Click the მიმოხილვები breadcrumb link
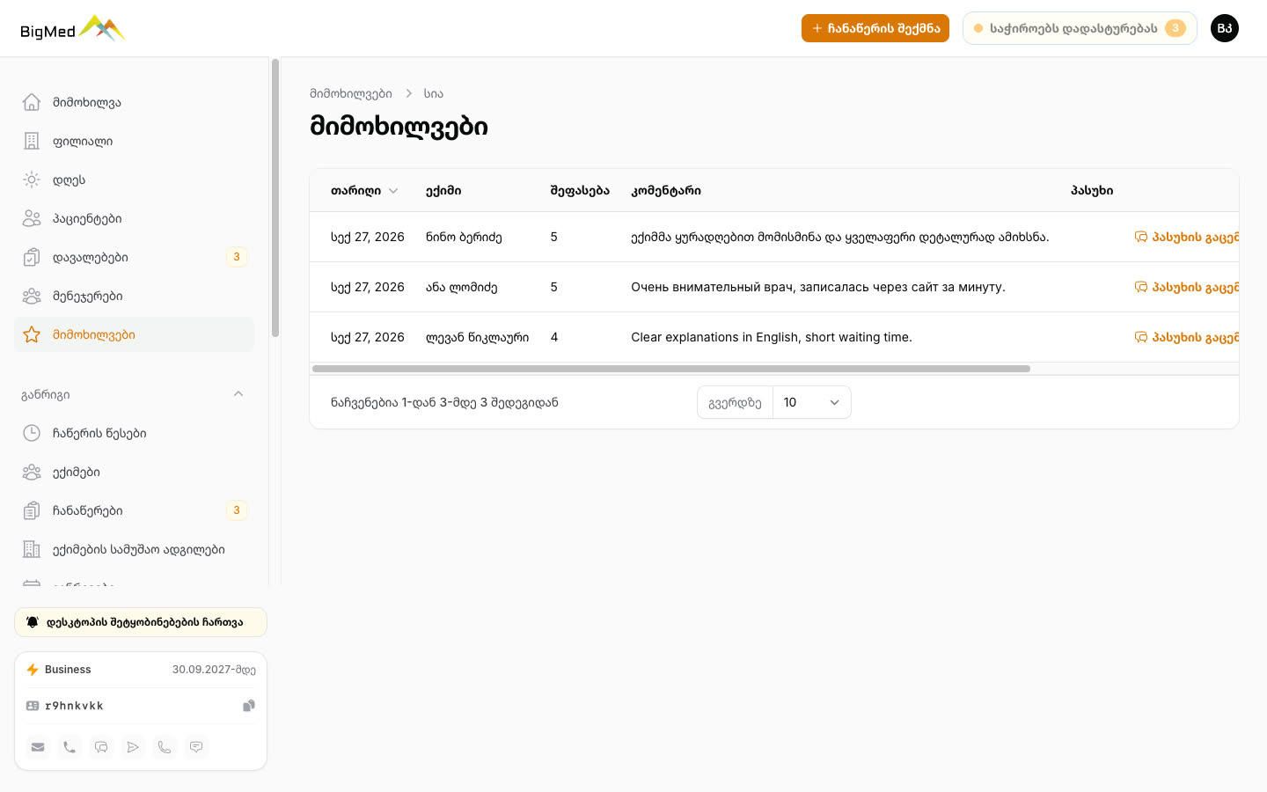The height and width of the screenshot is (792, 1267). point(351,93)
